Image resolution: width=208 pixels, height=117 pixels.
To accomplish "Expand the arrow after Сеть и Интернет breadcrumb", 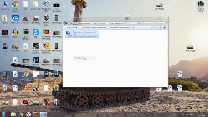I will click(x=107, y=23).
